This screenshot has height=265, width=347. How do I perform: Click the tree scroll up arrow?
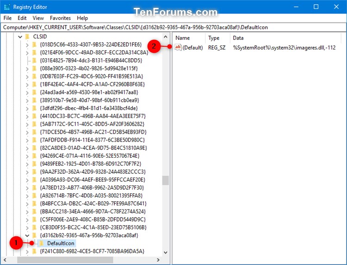[x=166, y=37]
